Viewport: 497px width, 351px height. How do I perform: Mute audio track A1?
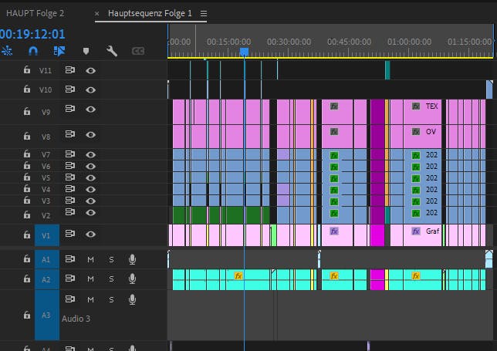90,260
